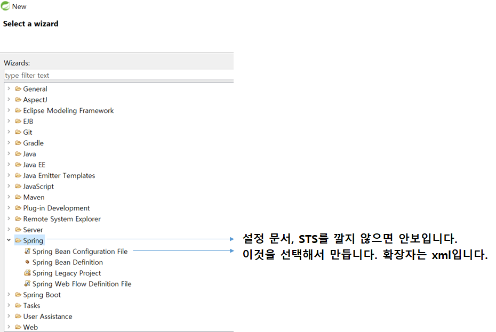Expand the User Assistance category

click(x=9, y=316)
